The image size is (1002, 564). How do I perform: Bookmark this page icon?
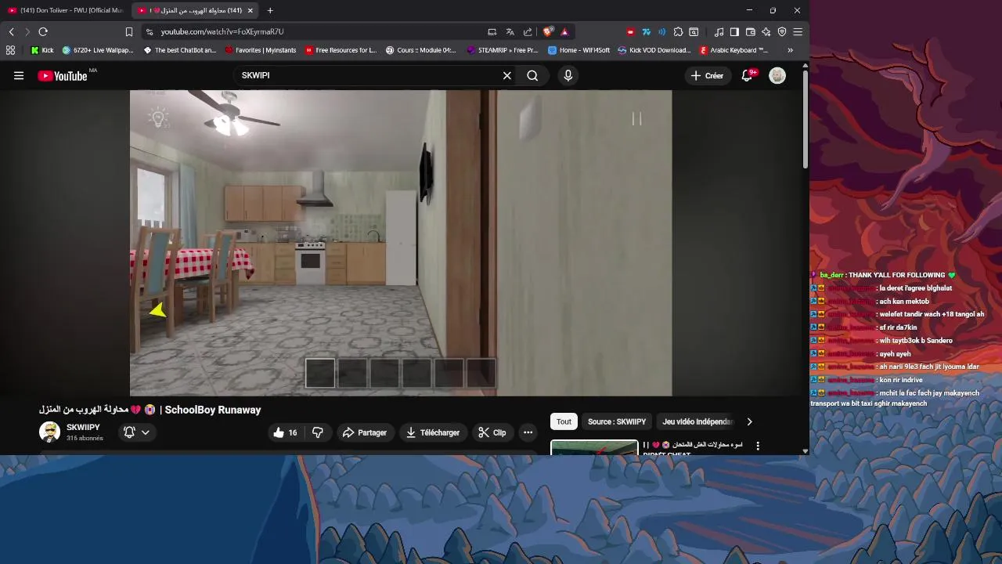pos(129,31)
